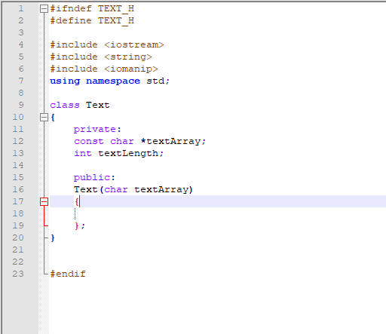Place cursor on '#define TEXT_H' line
Image resolution: width=386 pixels, height=334 pixels.
[92, 20]
